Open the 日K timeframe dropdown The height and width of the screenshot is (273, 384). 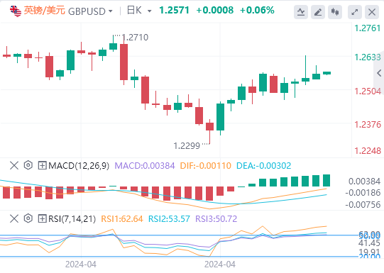149,11
